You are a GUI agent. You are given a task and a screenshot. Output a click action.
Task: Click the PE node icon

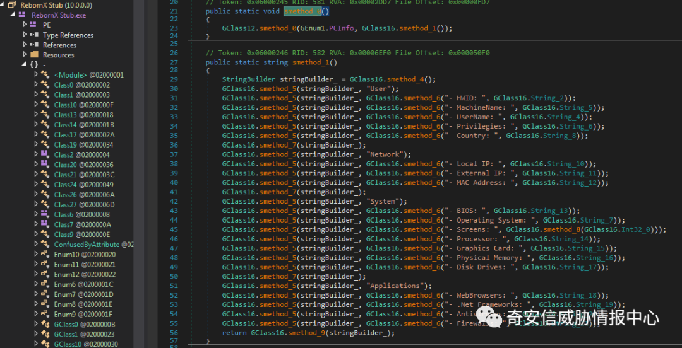tap(33, 25)
